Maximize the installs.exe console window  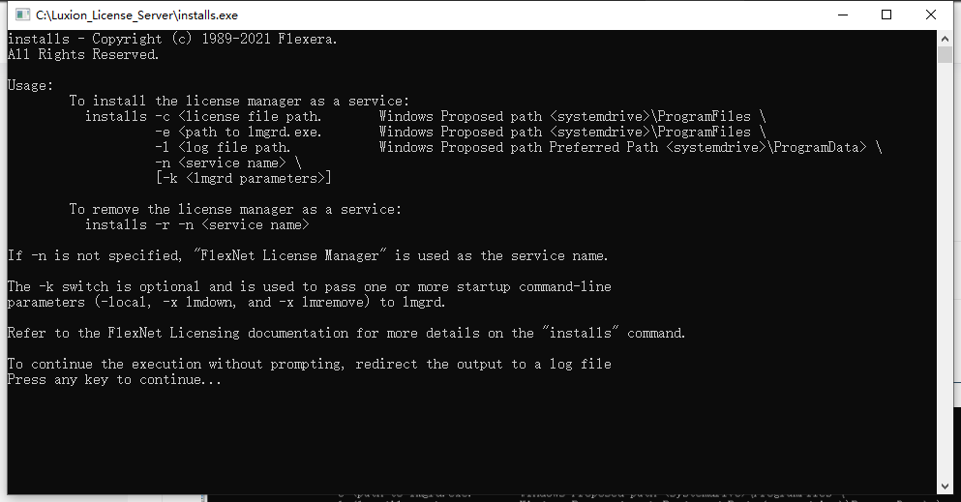click(886, 15)
